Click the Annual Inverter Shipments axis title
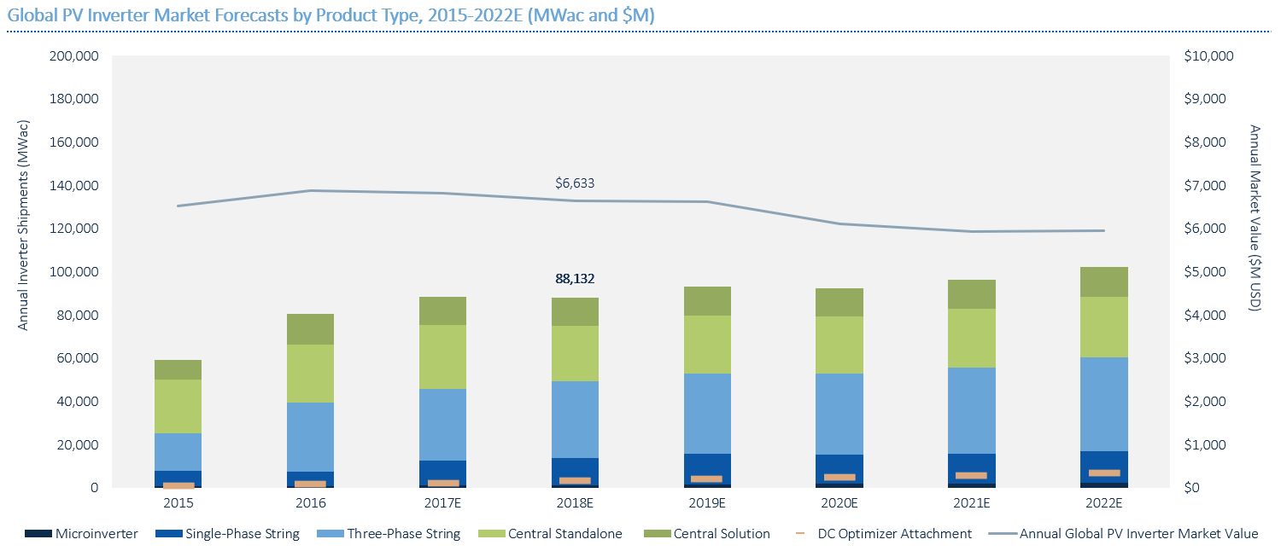 tap(23, 225)
